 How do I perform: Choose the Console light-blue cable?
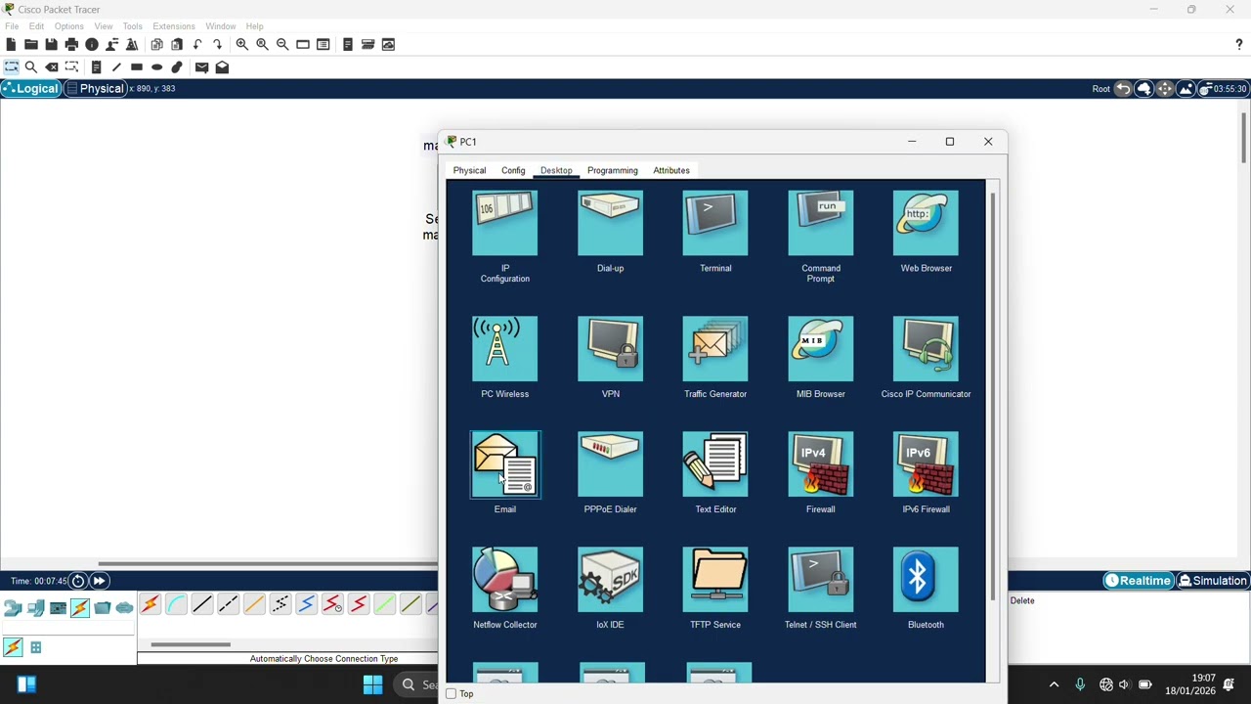pos(176,605)
